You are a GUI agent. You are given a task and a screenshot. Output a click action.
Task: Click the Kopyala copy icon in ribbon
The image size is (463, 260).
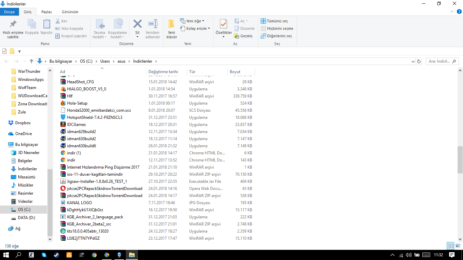pyautogui.click(x=32, y=27)
